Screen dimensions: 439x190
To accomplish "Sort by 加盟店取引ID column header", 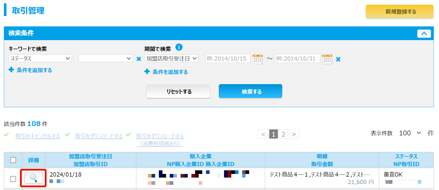I will 91,164.
